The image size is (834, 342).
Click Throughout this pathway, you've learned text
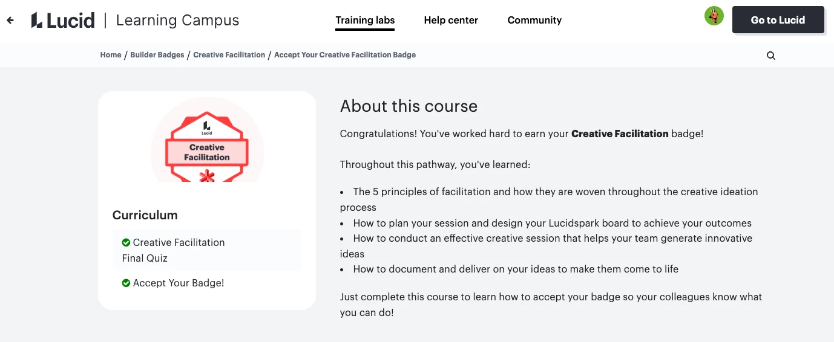(x=435, y=164)
